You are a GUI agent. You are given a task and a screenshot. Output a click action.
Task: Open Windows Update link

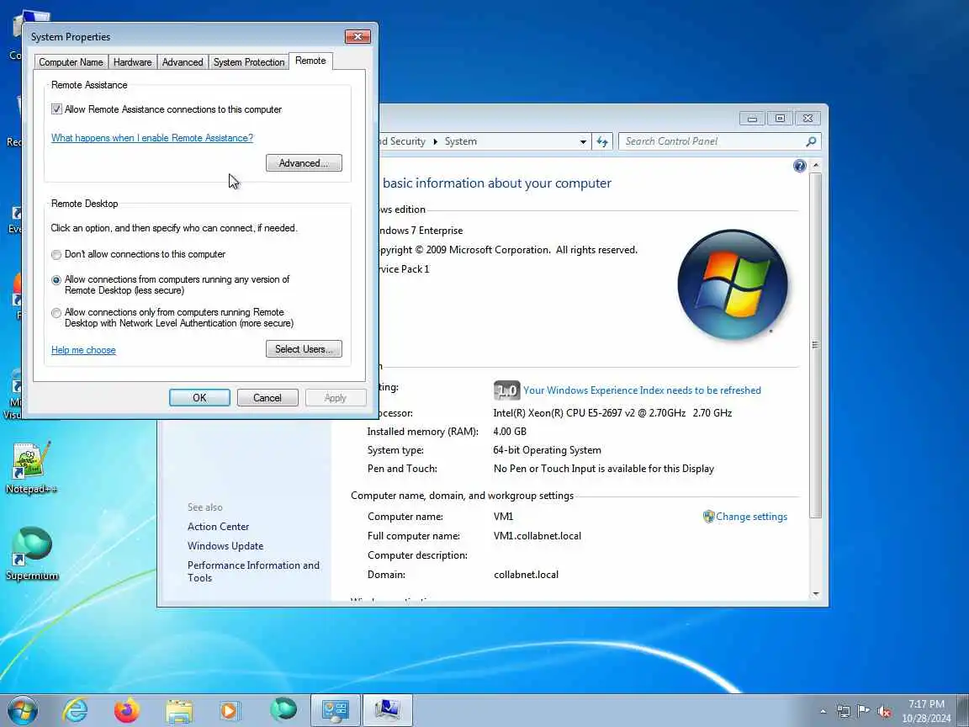(x=225, y=546)
